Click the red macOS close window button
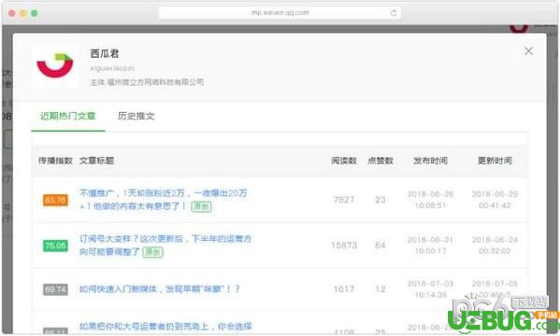Image resolution: width=560 pixels, height=336 pixels. [x=12, y=13]
